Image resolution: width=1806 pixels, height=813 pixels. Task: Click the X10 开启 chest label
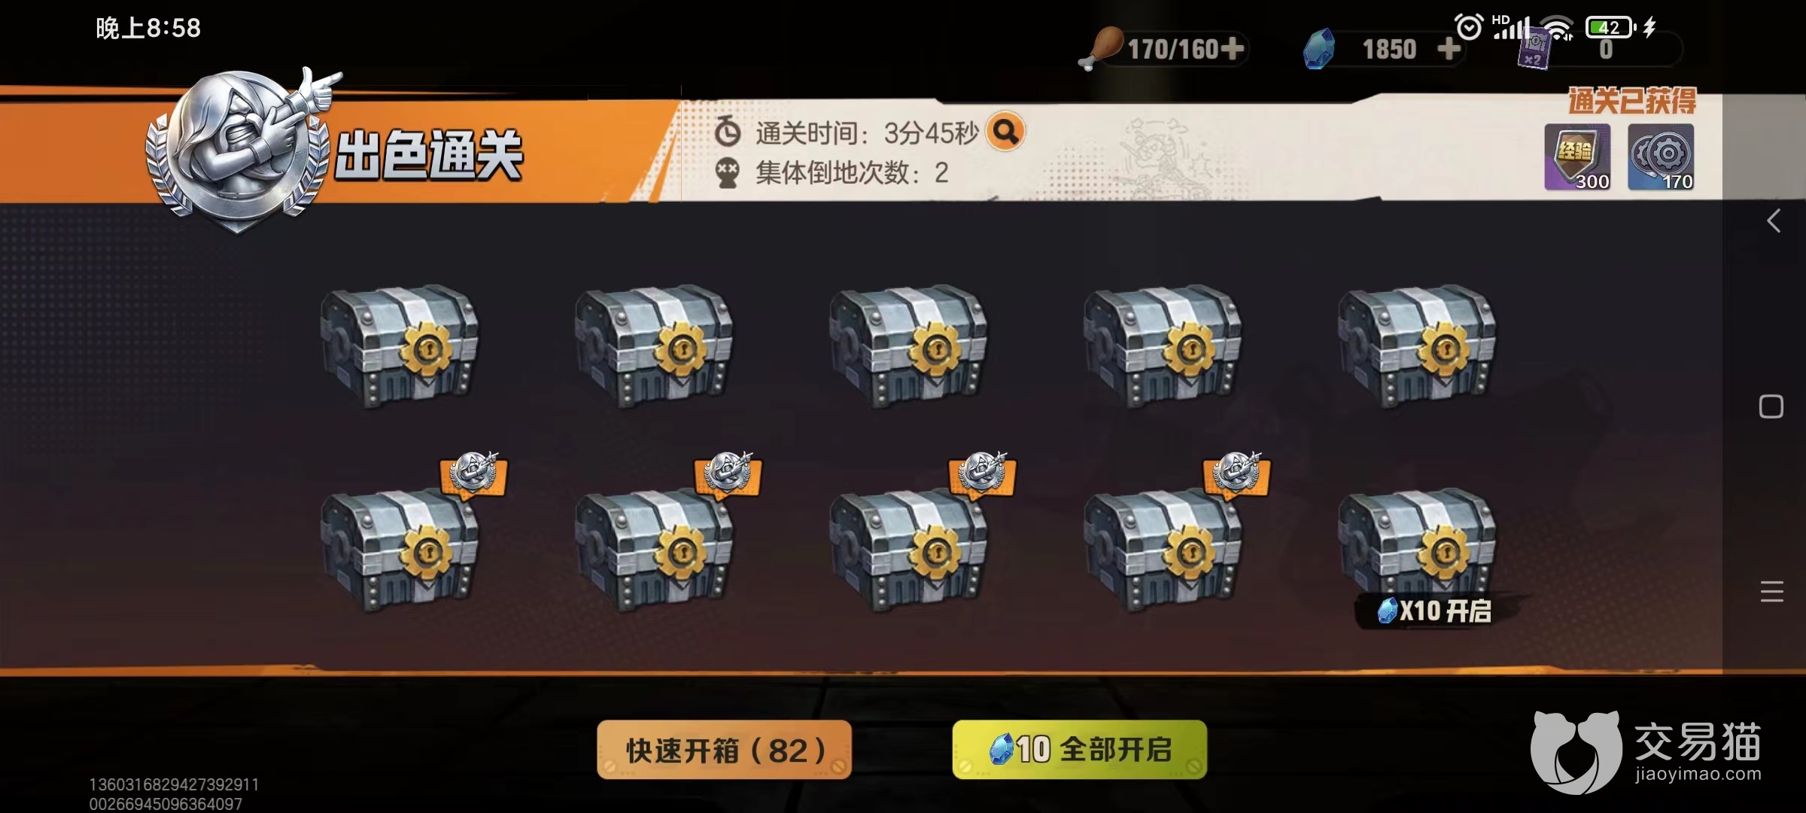pyautogui.click(x=1435, y=611)
